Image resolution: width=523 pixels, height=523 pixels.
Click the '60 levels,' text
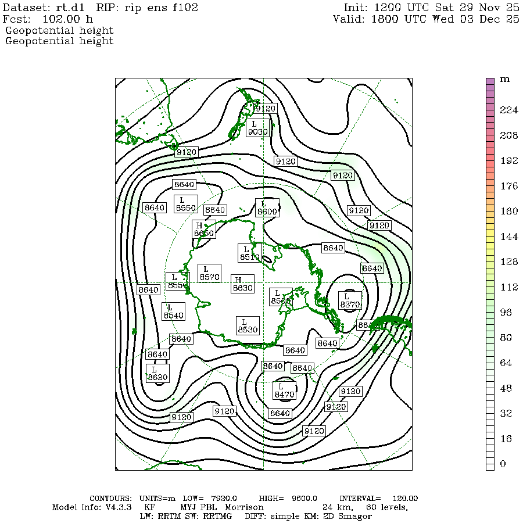tap(387, 507)
